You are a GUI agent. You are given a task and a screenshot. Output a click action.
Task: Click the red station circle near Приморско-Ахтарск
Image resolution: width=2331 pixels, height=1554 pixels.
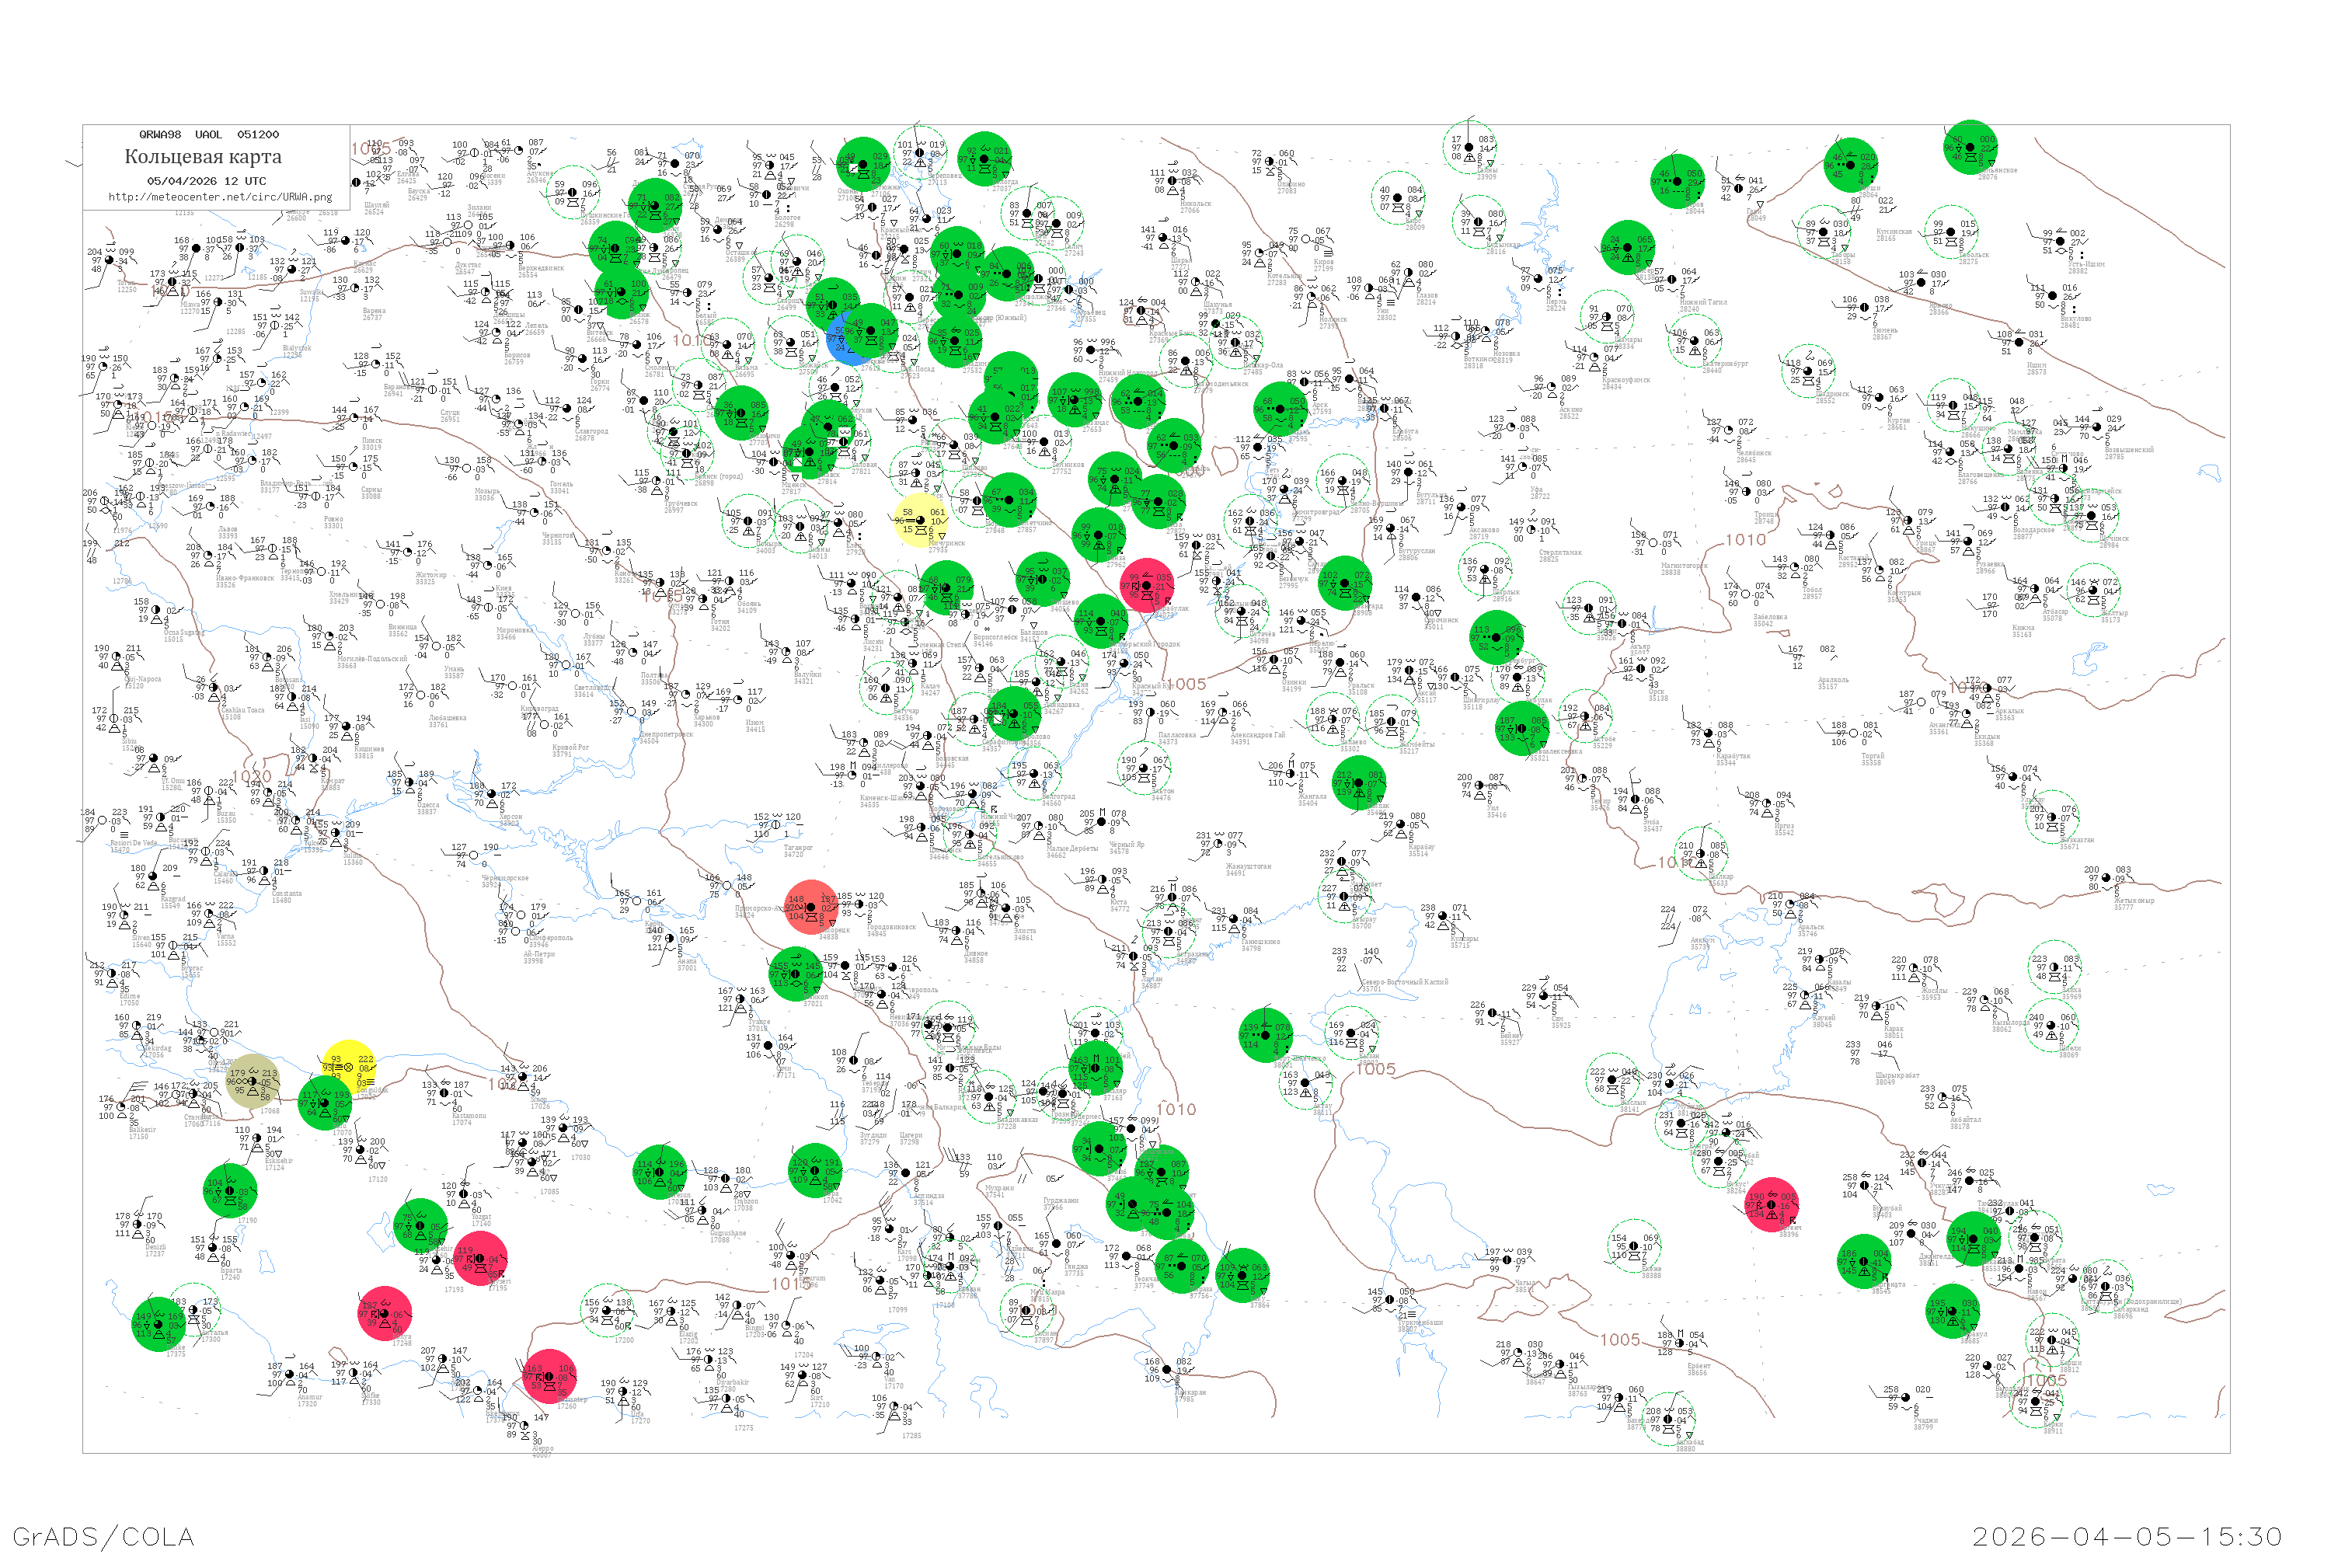(x=810, y=907)
